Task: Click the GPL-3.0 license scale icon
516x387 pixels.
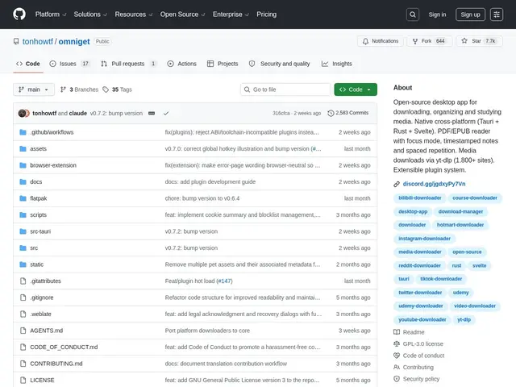Action: coord(397,344)
